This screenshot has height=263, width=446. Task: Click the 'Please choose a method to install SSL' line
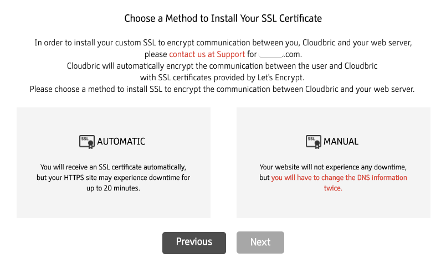coord(222,89)
